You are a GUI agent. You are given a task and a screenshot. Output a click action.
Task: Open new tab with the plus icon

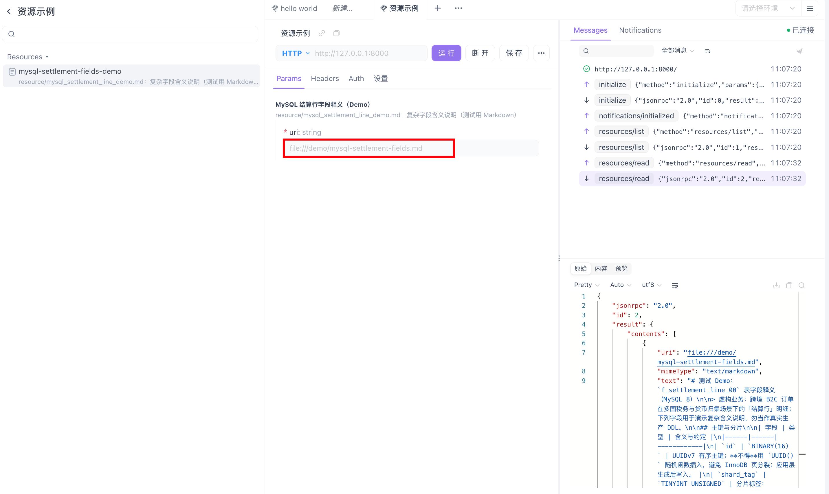[x=438, y=8]
